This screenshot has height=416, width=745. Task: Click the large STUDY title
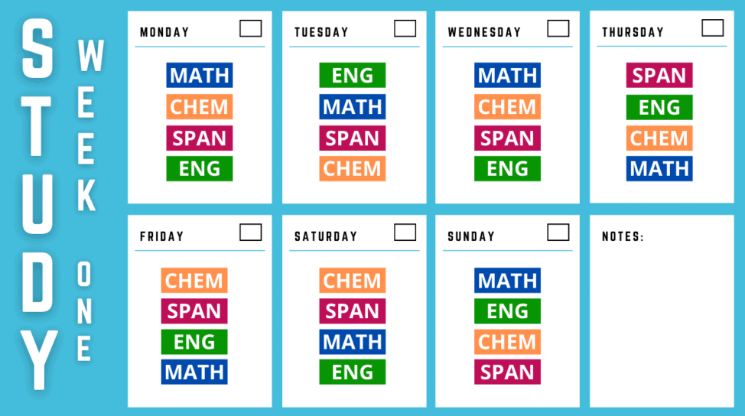click(x=37, y=206)
